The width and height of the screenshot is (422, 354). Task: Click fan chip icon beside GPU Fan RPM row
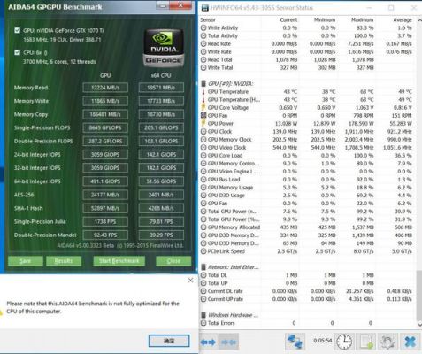click(203, 115)
